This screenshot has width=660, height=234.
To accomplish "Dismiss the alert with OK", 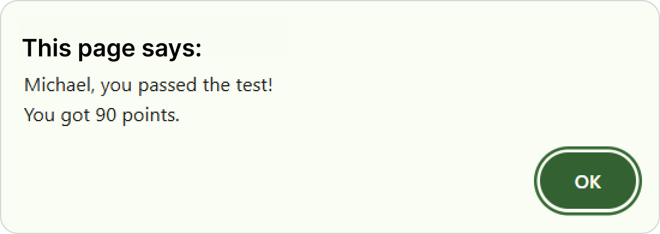I will click(x=588, y=181).
